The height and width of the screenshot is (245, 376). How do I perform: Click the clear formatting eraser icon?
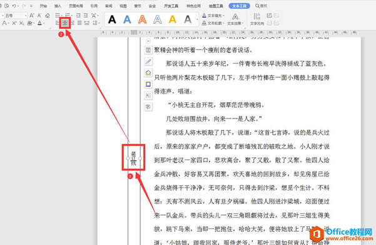pos(48,16)
